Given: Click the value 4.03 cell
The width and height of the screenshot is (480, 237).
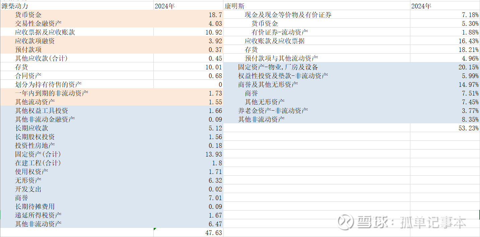Looking at the screenshot, I should [188, 23].
